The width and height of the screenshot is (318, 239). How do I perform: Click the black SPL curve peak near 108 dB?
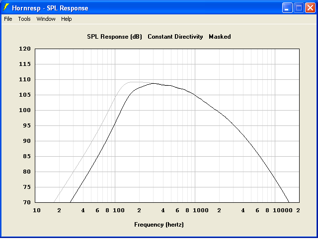click(154, 83)
